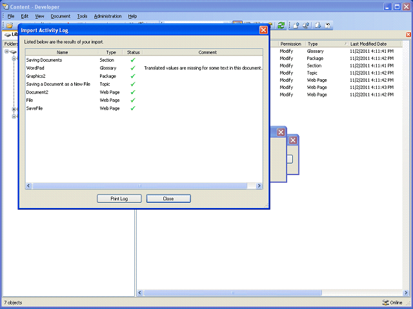Click right arrow of main window bottom scrollbar
The image size is (413, 309).
[406, 293]
